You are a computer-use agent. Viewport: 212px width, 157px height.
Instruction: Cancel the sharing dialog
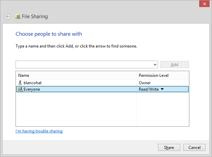pyautogui.click(x=194, y=147)
